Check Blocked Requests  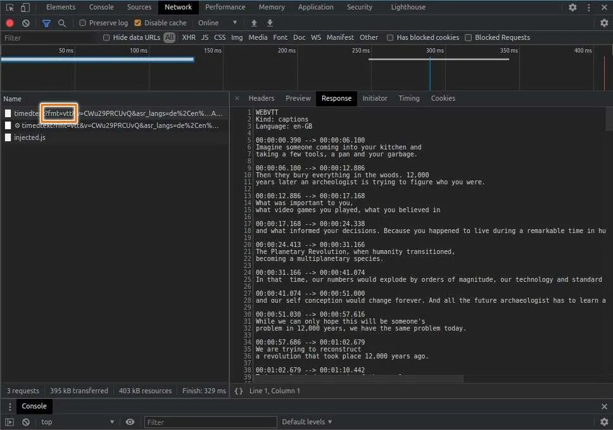(x=469, y=37)
